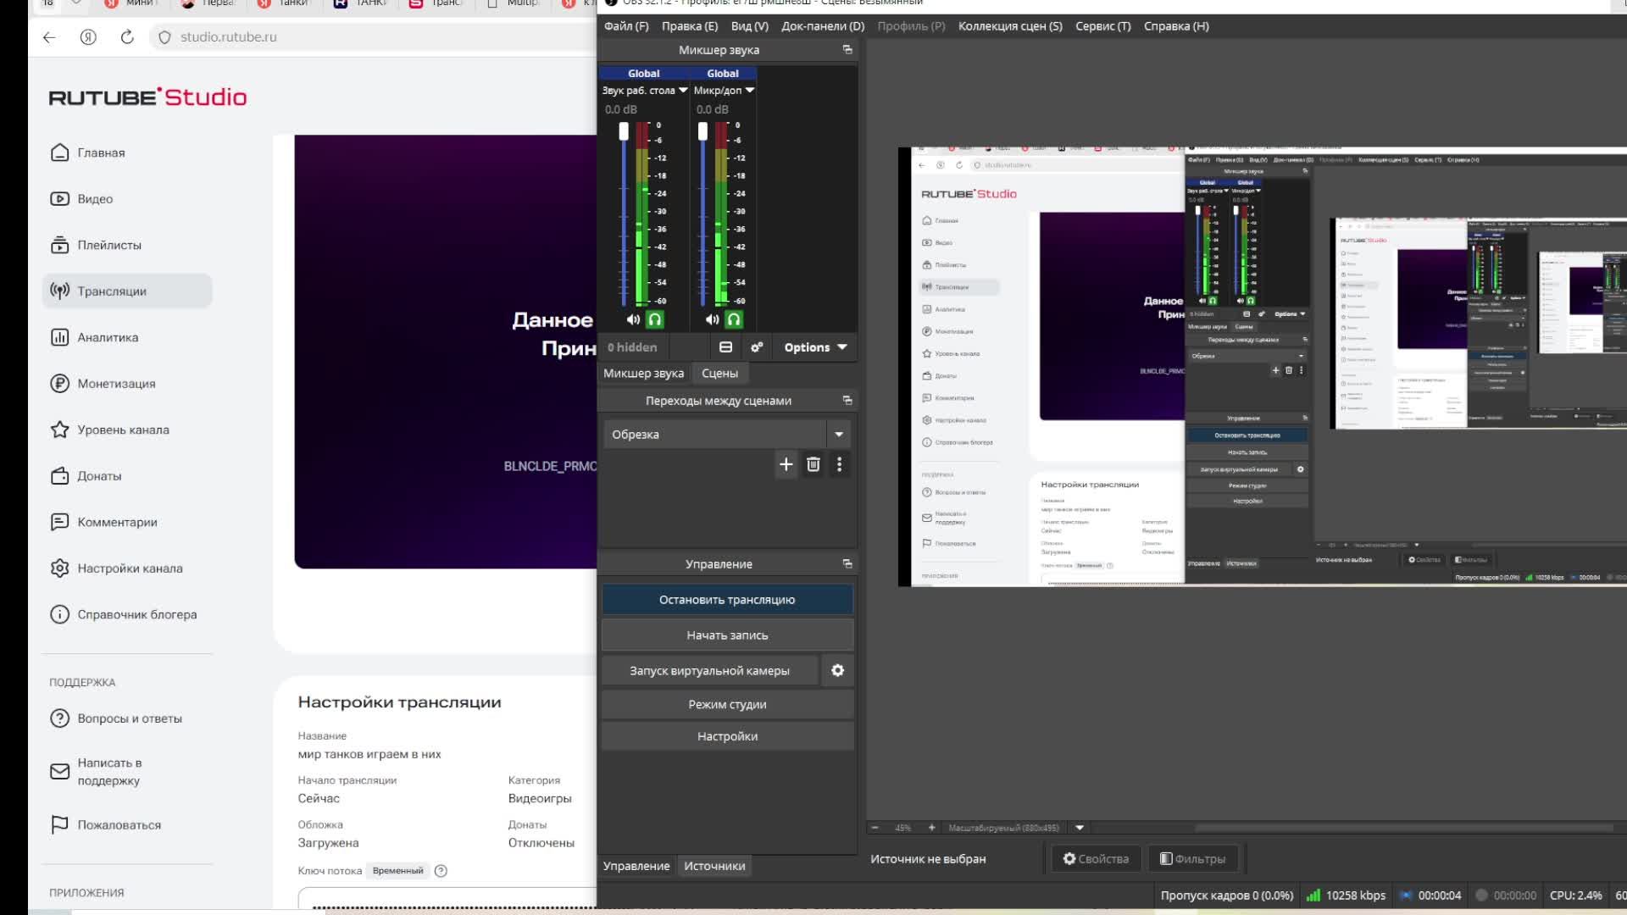The image size is (1627, 915).
Task: Switch to the Сцены tab
Action: click(720, 374)
